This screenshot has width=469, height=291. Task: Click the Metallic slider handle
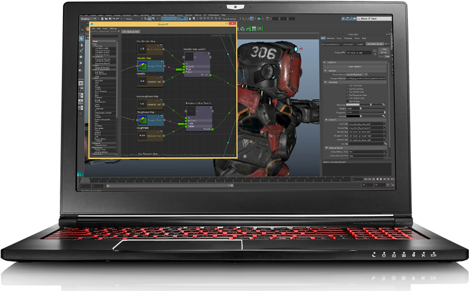pos(361,108)
